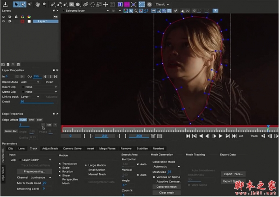Toggle visibility eye of Layer 1
This screenshot has height=197, width=280.
point(3,21)
